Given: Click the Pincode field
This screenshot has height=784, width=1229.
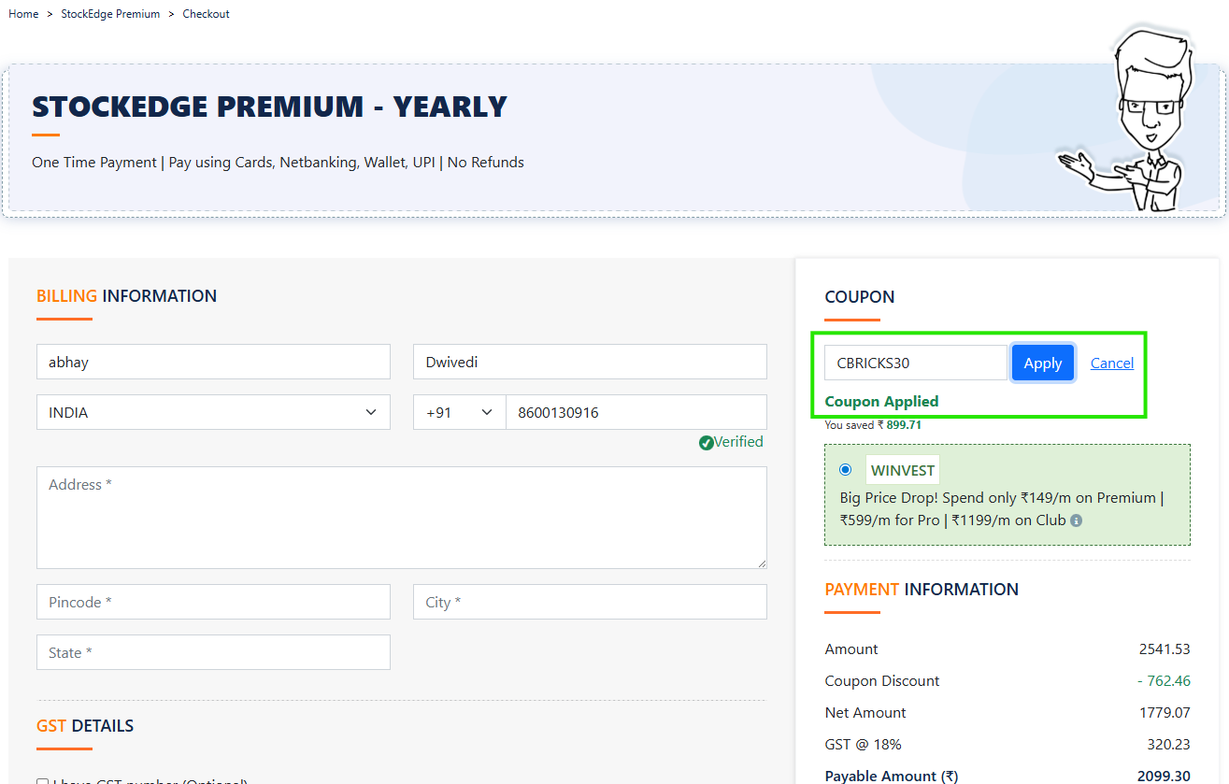Looking at the screenshot, I should point(213,602).
